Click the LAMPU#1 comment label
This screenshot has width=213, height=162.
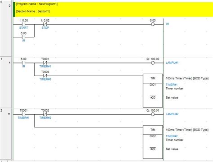coord(172,63)
